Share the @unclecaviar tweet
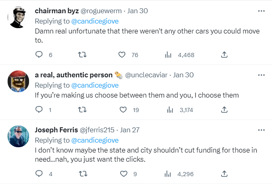Image resolution: width=272 pixels, height=184 pixels. click(224, 110)
